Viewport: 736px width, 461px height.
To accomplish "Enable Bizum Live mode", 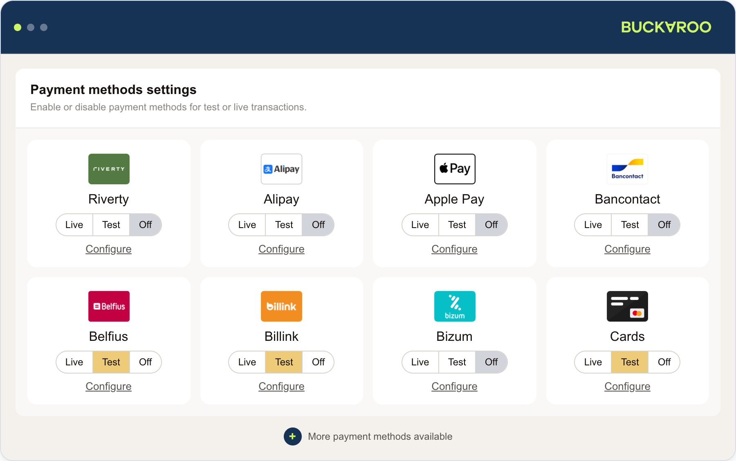I will pyautogui.click(x=420, y=362).
